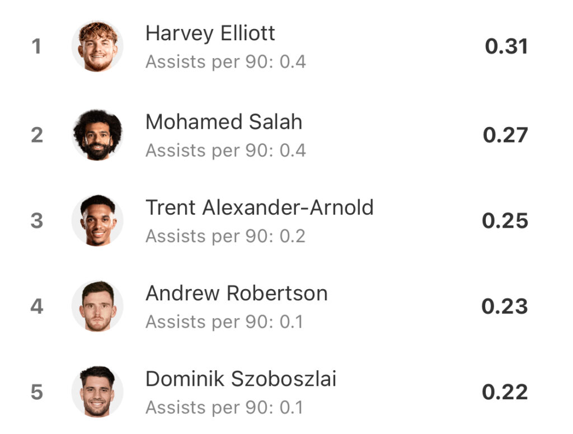Screen dimensions: 573x434
Task: Click the 0.25 stat value
Action: point(505,221)
